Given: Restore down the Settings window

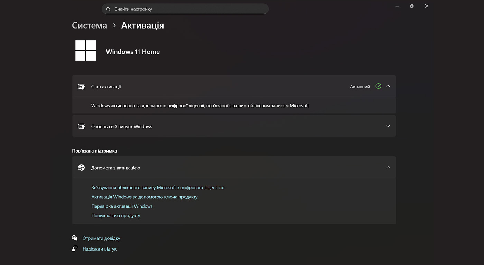Looking at the screenshot, I should coord(412,6).
